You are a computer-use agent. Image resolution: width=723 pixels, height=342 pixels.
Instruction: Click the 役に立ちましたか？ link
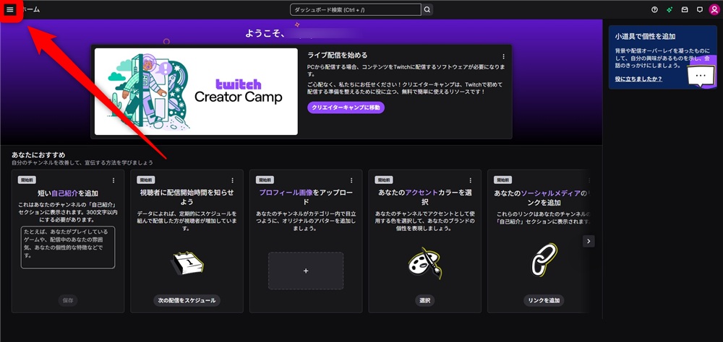638,79
